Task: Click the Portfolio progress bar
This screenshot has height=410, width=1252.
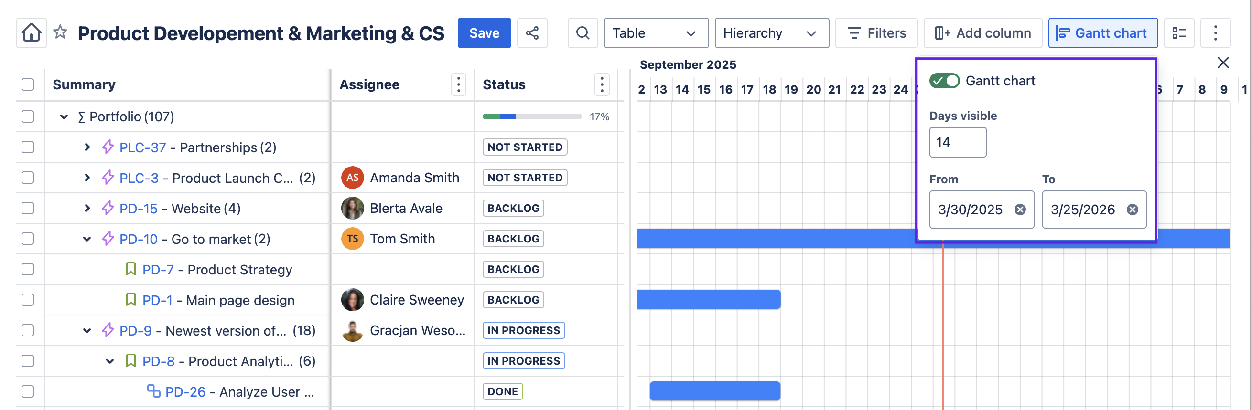Action: (532, 116)
